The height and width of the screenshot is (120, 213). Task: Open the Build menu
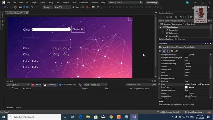point(43,2)
